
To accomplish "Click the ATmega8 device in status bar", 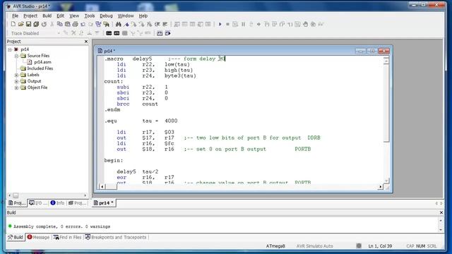I will [x=275, y=246].
